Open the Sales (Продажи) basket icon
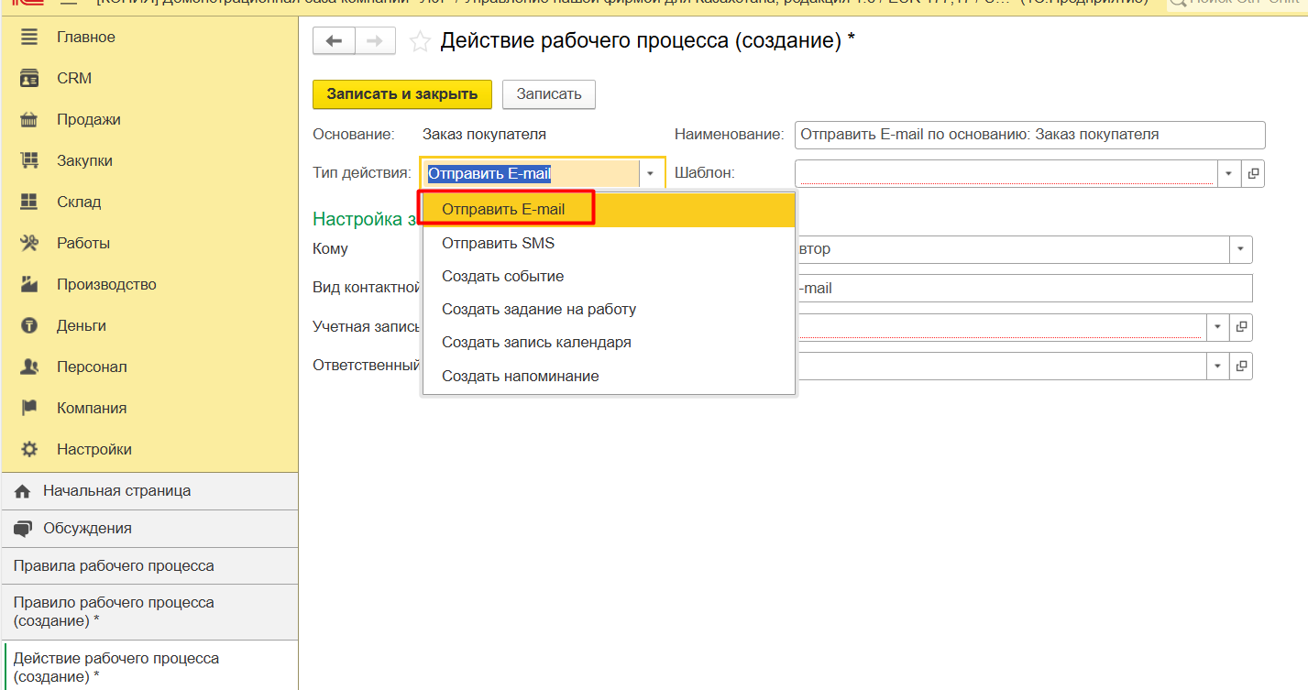 click(29, 120)
